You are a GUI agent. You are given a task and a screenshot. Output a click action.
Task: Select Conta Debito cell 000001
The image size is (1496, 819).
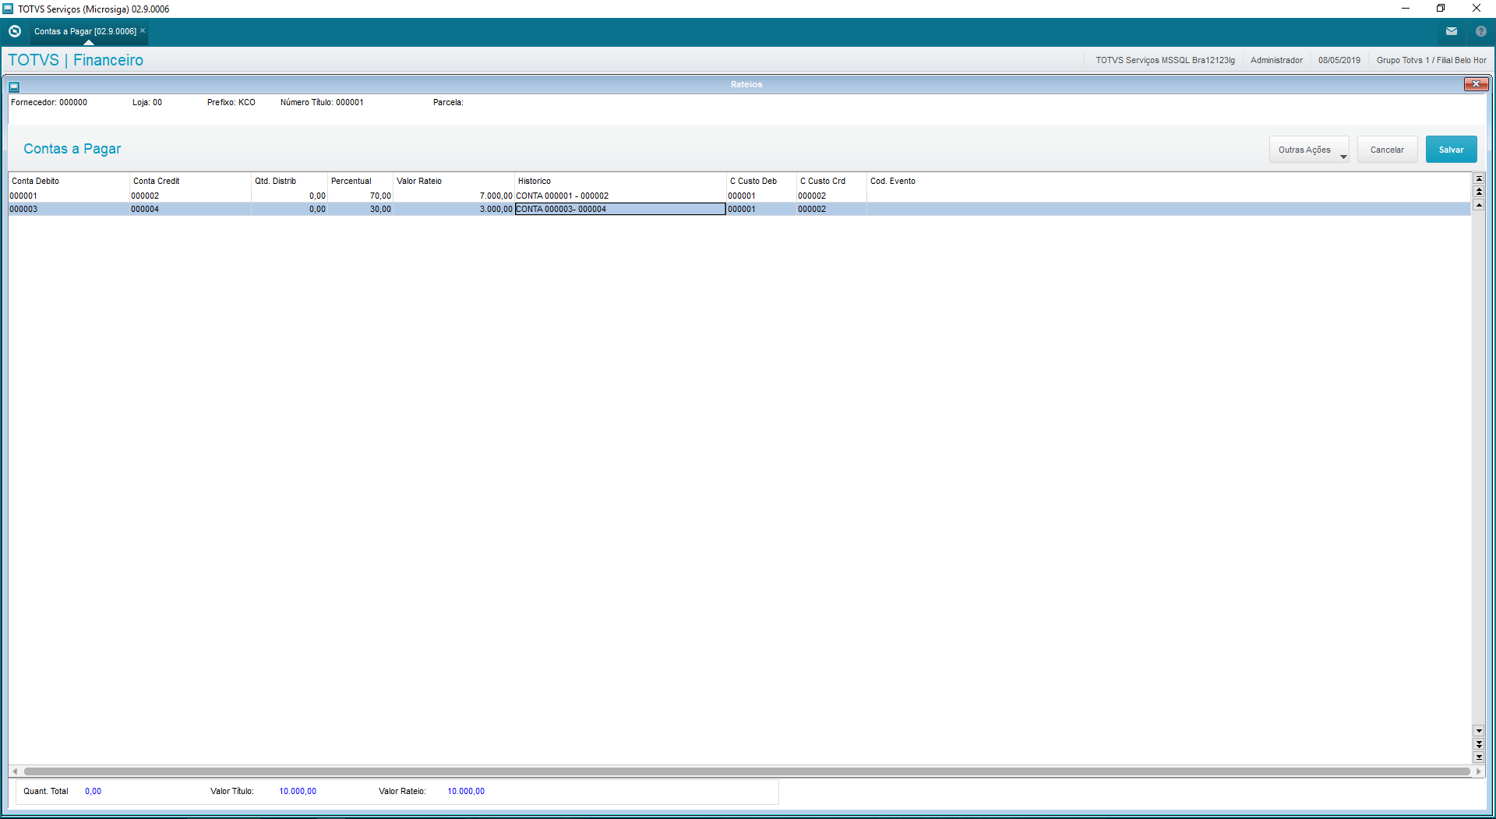pyautogui.click(x=69, y=196)
